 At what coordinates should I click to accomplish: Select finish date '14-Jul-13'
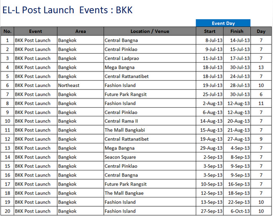pyautogui.click(x=237, y=40)
